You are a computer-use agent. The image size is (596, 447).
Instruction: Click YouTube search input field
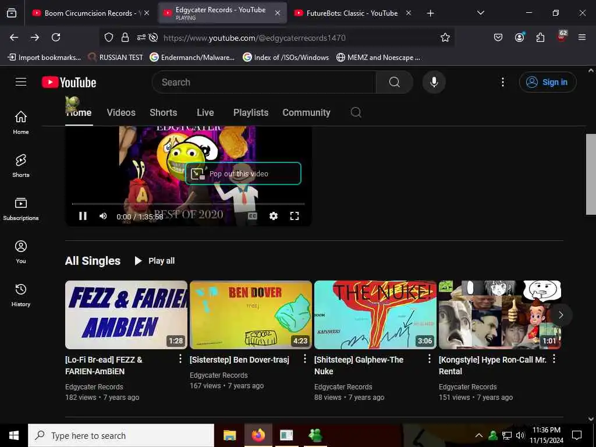pyautogui.click(x=264, y=82)
